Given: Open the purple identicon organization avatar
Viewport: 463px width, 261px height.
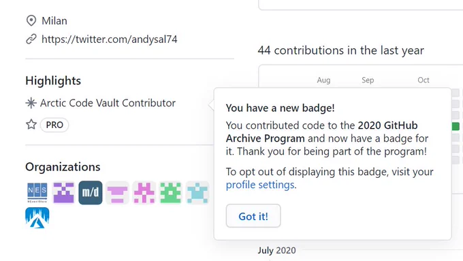Looking at the screenshot, I should [x=64, y=193].
